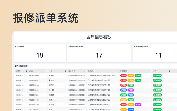
Task: Click green 产品3 tag in HH00014 row
Action: tap(124, 95)
